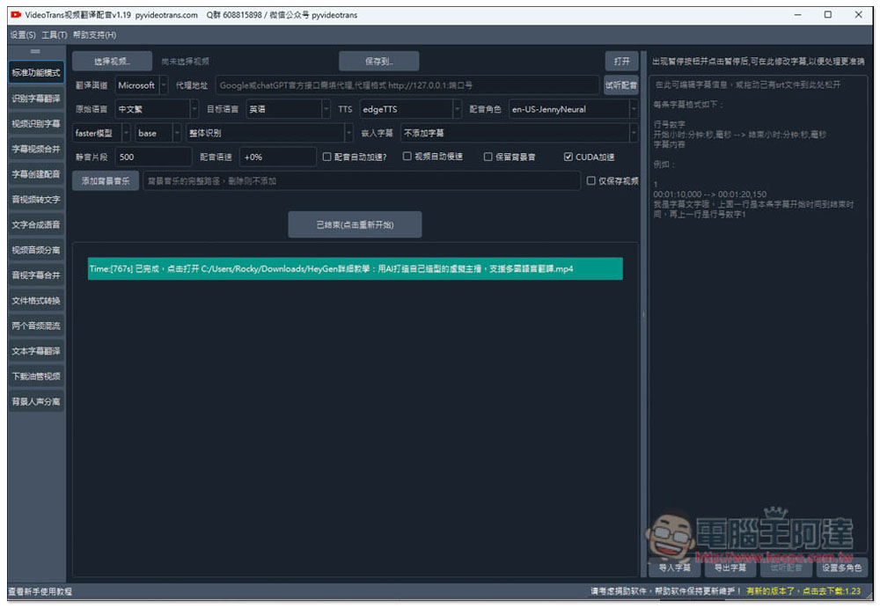This screenshot has height=608, width=880.
Task: Open 识别字幕翻译 sidebar tool
Action: pos(36,99)
